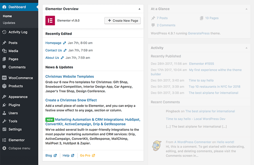This screenshot has width=254, height=165.
Task: Click pencil edit icon beside About Us
Action: (x=62, y=58)
